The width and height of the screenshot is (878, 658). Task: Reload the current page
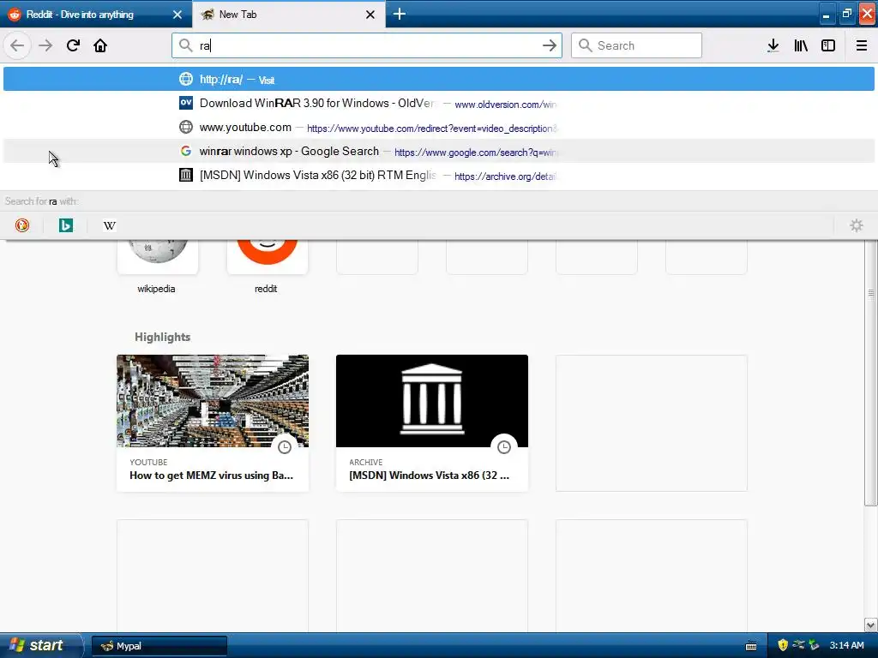[73, 45]
